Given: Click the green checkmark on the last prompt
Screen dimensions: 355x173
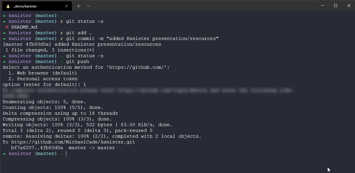Looking at the screenshot, I should (x=61, y=154).
